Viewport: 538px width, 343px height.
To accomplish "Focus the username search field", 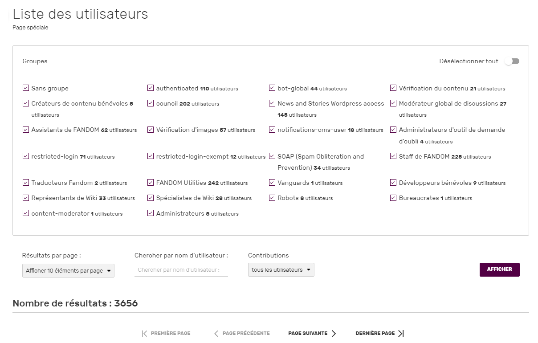I will (181, 270).
